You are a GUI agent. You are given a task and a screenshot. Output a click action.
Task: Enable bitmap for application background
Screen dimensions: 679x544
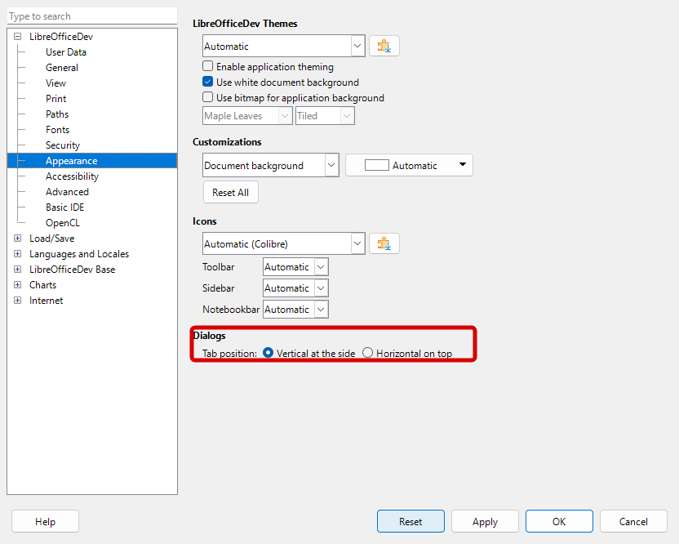click(208, 98)
